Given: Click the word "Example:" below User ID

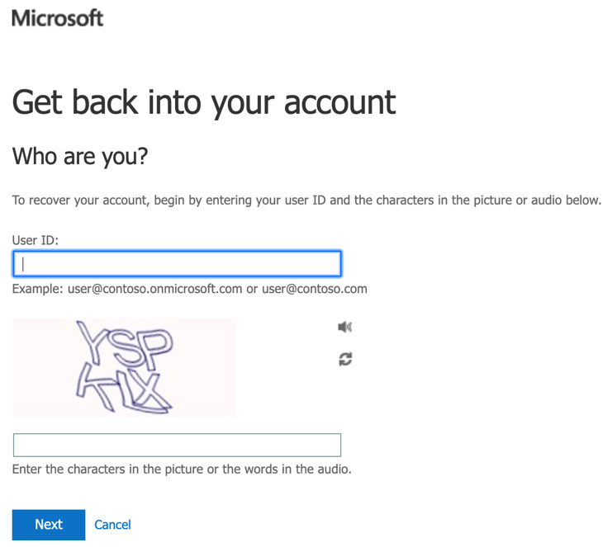Looking at the screenshot, I should coord(36,290).
